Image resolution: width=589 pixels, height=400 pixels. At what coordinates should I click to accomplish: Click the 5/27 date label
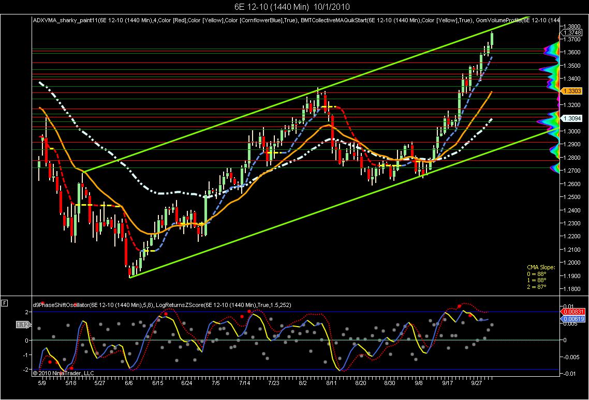pyautogui.click(x=100, y=383)
